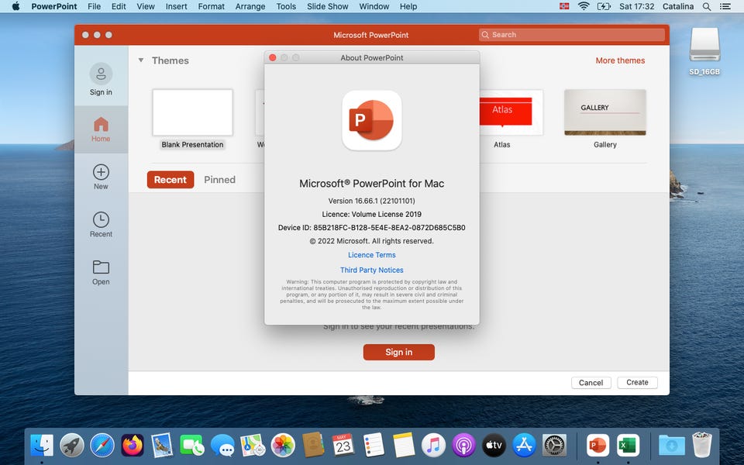The height and width of the screenshot is (465, 744).
Task: Click the More themes link
Action: pyautogui.click(x=620, y=60)
